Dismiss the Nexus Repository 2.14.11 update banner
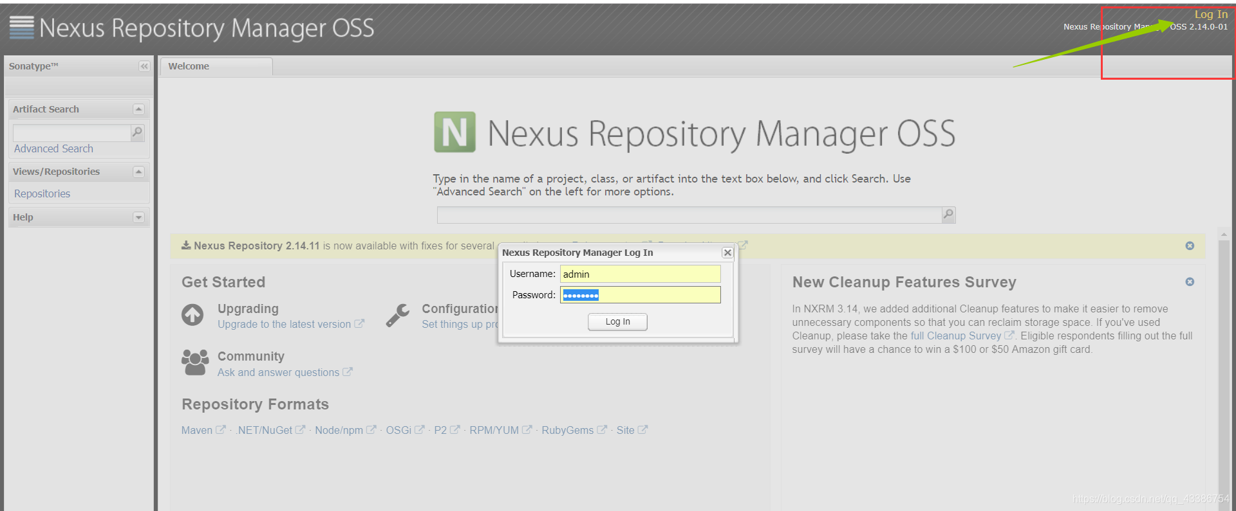Screen dimensions: 1236x511 coord(1190,246)
